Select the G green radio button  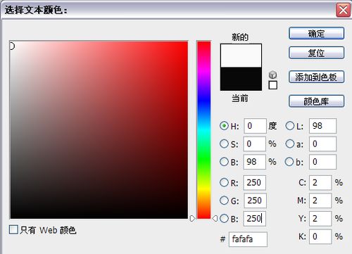(224, 201)
